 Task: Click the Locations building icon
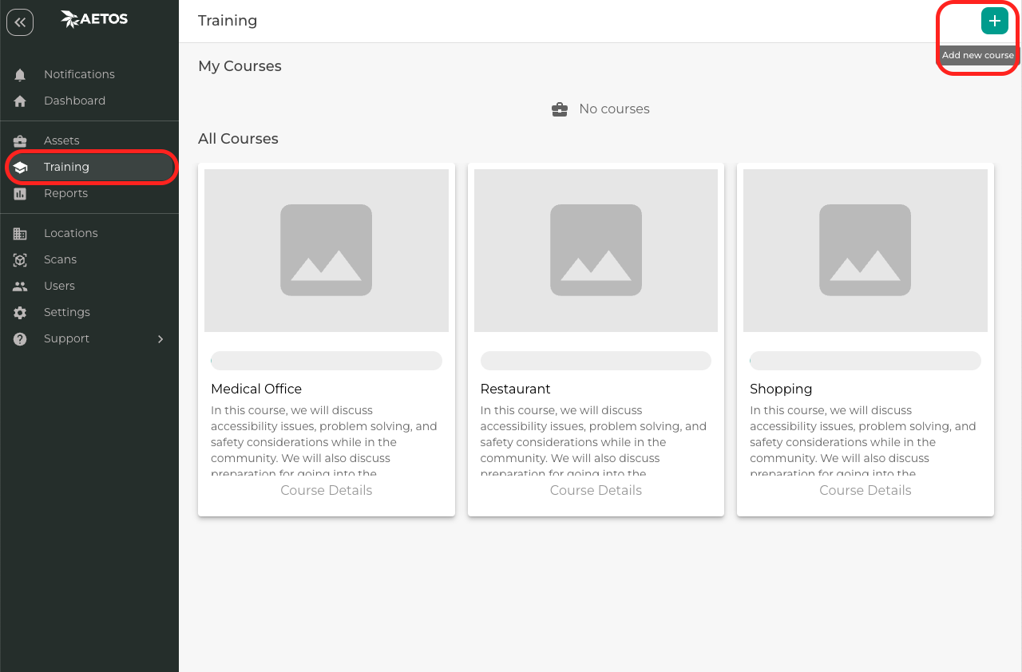pos(20,233)
